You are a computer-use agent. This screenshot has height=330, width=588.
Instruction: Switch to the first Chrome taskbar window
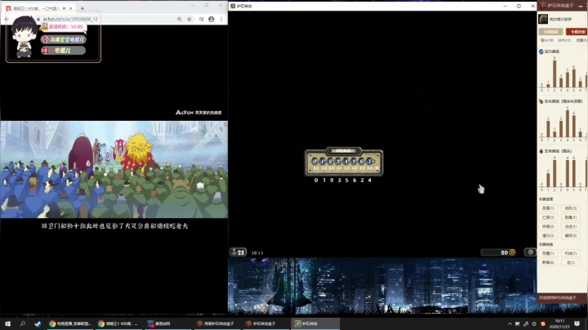pos(70,323)
